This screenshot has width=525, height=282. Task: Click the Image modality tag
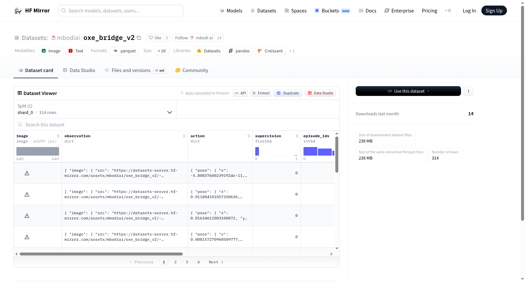tap(51, 51)
